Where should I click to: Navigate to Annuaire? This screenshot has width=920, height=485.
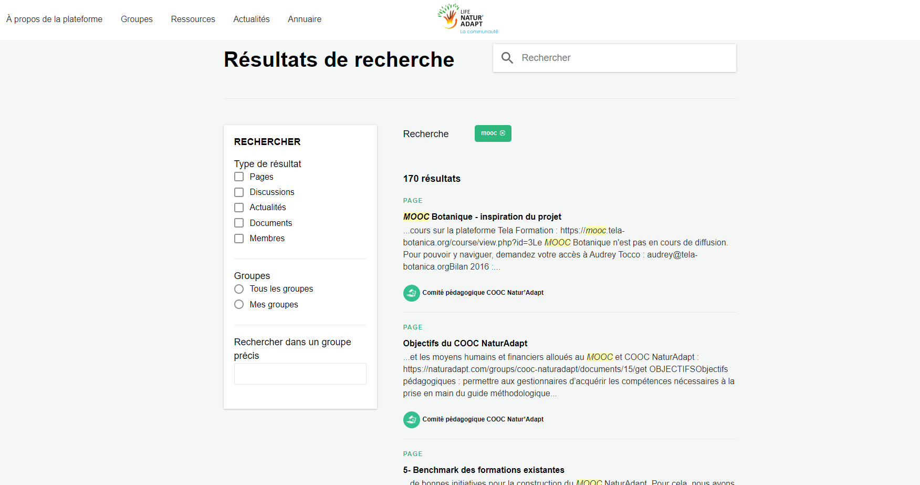(x=305, y=19)
